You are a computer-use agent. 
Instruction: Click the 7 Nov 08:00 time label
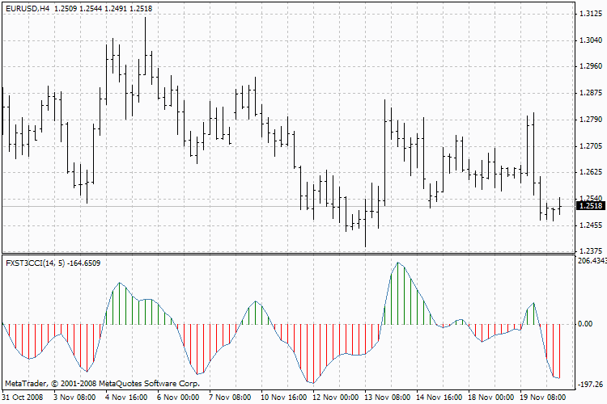tap(230, 398)
